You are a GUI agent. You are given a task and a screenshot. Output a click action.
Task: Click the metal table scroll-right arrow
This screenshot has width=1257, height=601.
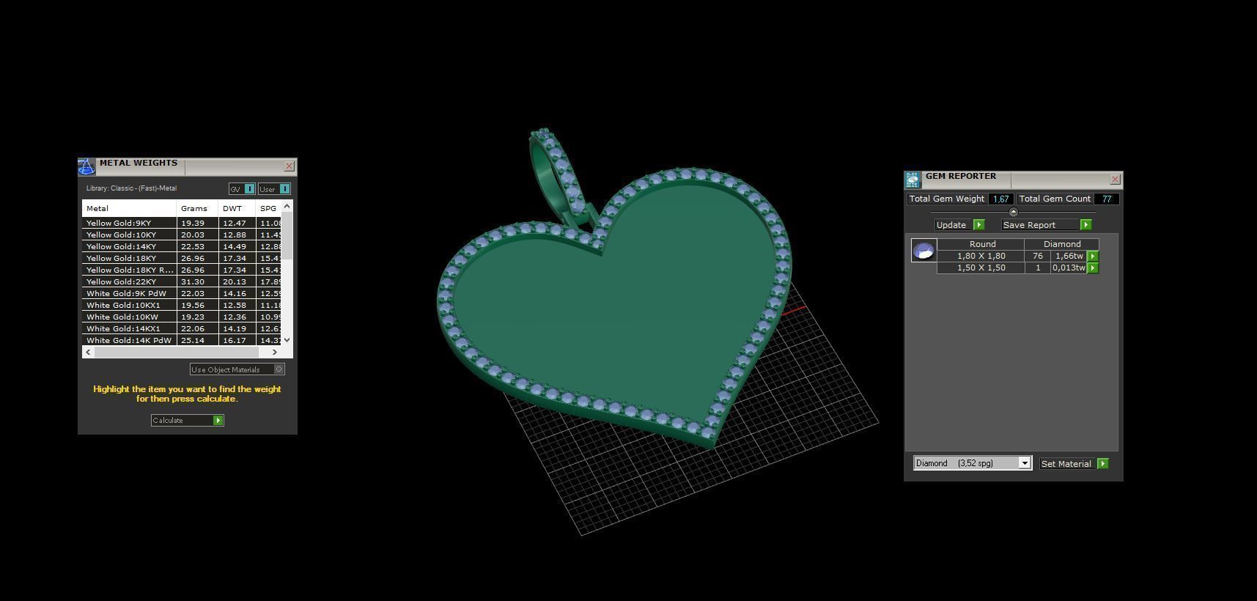pyautogui.click(x=275, y=353)
